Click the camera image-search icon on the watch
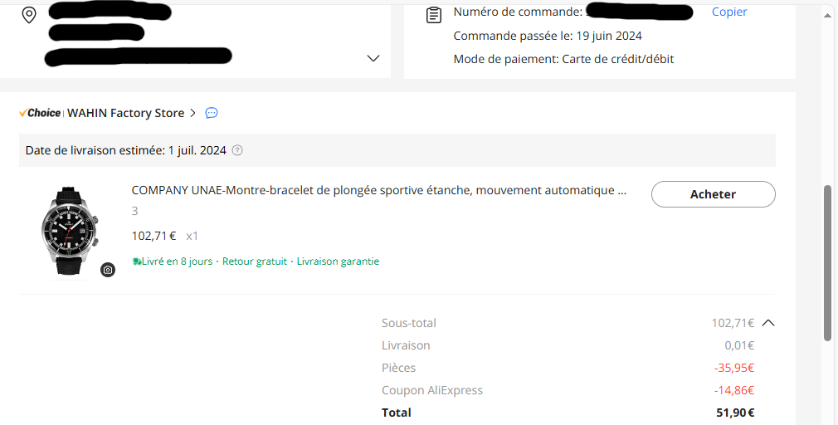Image resolution: width=838 pixels, height=425 pixels. pyautogui.click(x=108, y=270)
